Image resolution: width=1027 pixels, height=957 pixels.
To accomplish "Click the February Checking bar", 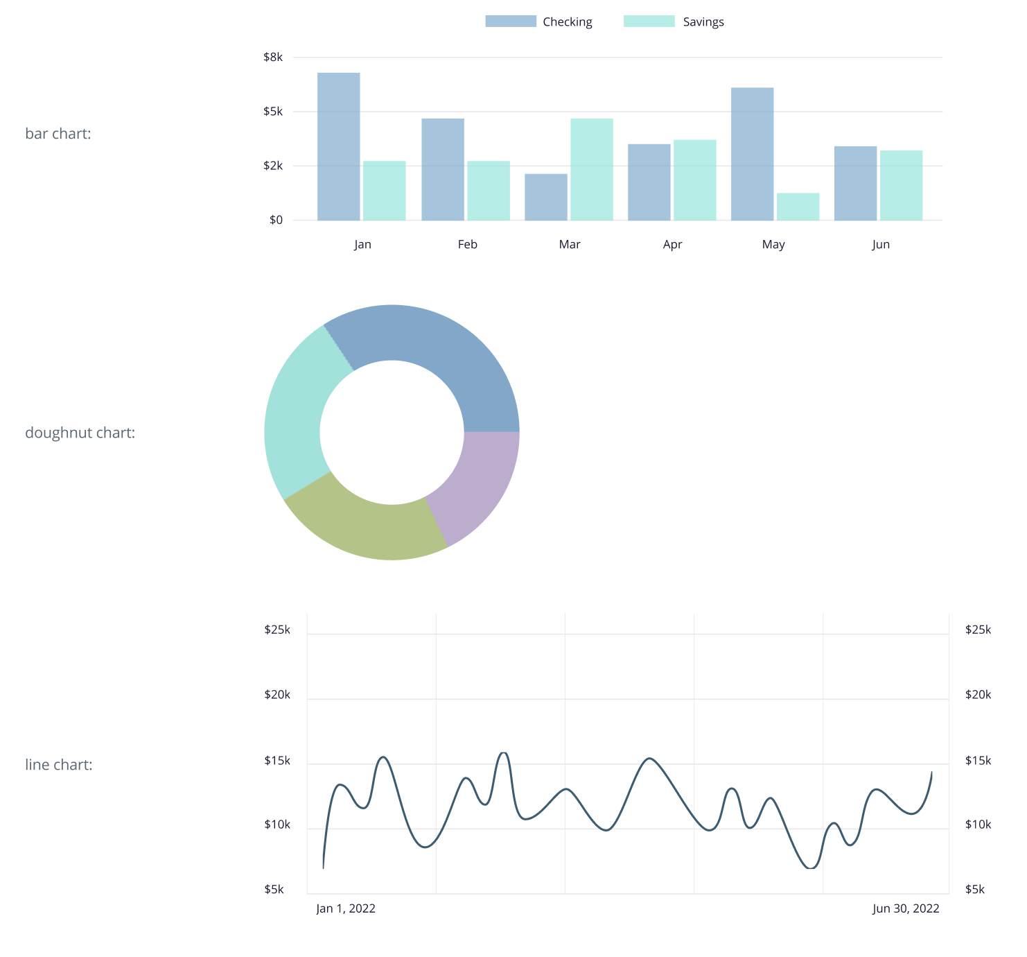I will pos(443,170).
